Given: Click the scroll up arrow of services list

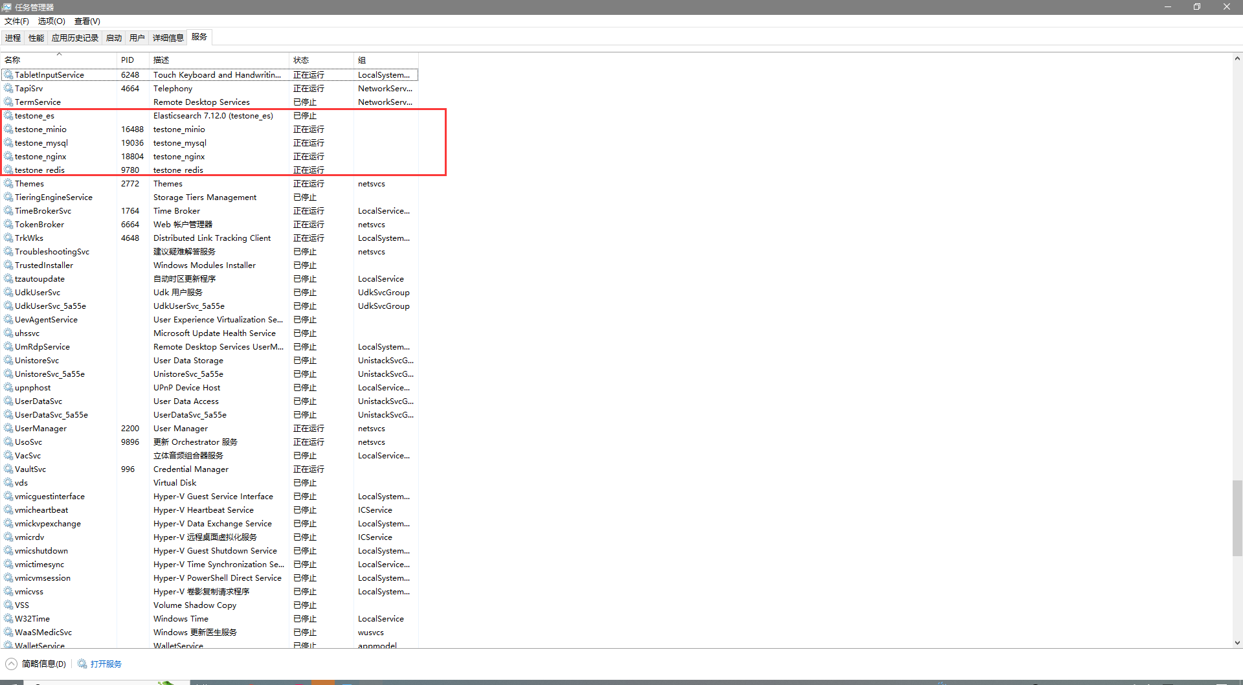Looking at the screenshot, I should pos(1237,58).
